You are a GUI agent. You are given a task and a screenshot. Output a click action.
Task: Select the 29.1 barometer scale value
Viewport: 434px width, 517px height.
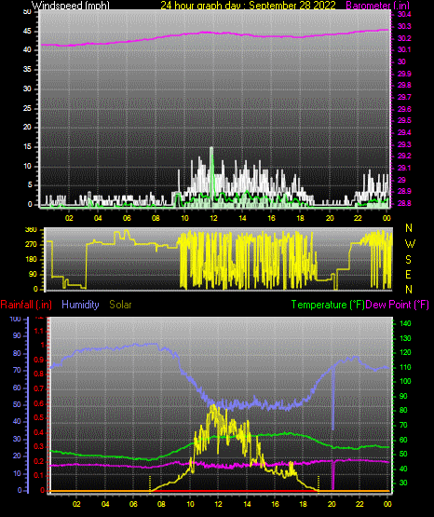click(x=404, y=168)
